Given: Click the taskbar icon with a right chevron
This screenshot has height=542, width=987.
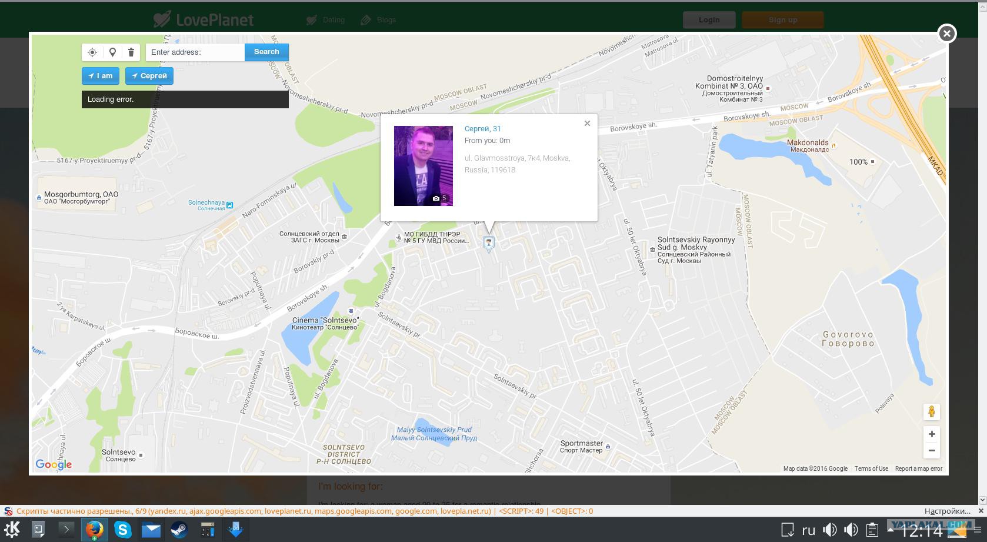Looking at the screenshot, I should (x=66, y=530).
